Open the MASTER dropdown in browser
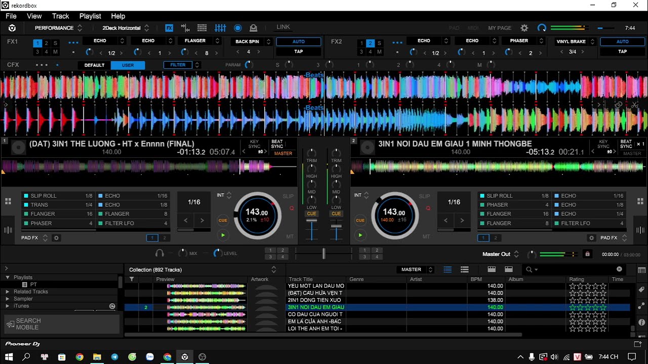Image resolution: width=648 pixels, height=364 pixels. (415, 269)
